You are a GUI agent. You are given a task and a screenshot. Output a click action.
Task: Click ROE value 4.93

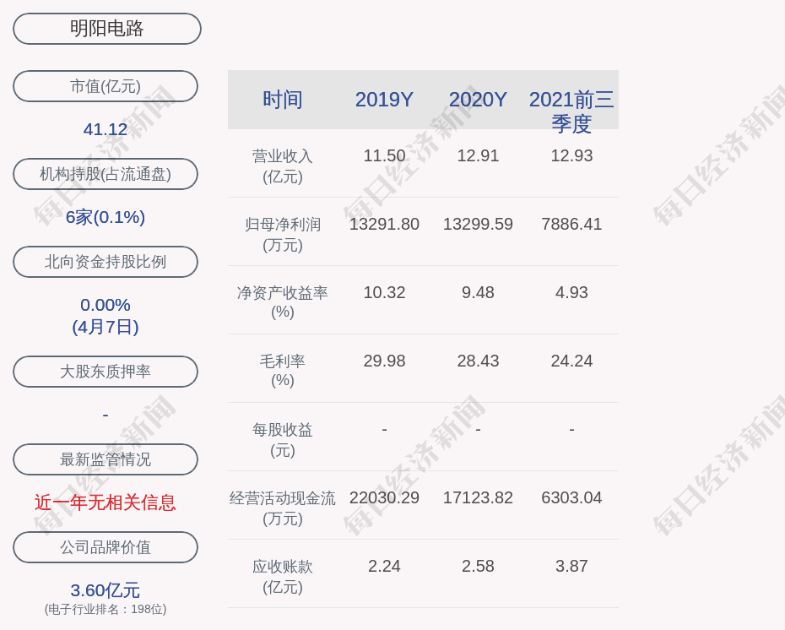point(571,292)
